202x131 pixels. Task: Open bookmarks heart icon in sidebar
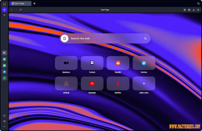pyautogui.click(x=4, y=116)
